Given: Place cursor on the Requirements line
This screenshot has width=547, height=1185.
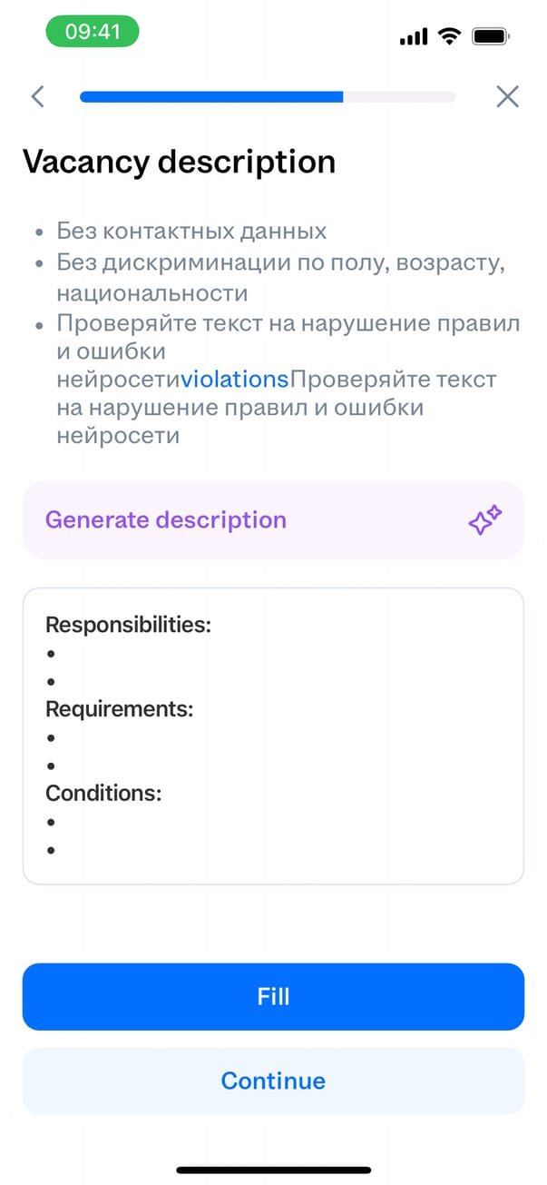Looking at the screenshot, I should tap(120, 709).
